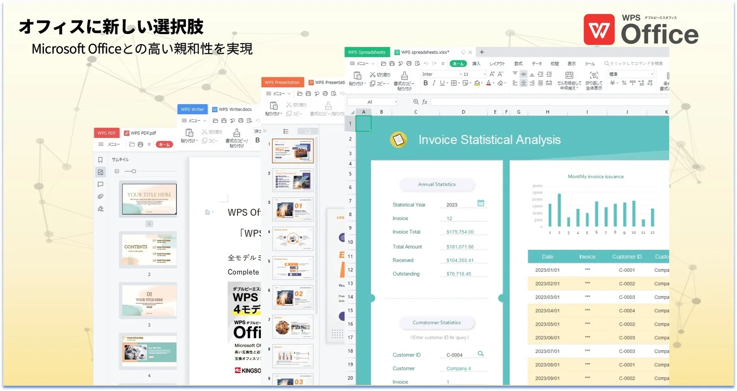This screenshot has width=737, height=391.
Task: Click the Open folder icon in Spreadsheets toolbar
Action: (x=384, y=63)
